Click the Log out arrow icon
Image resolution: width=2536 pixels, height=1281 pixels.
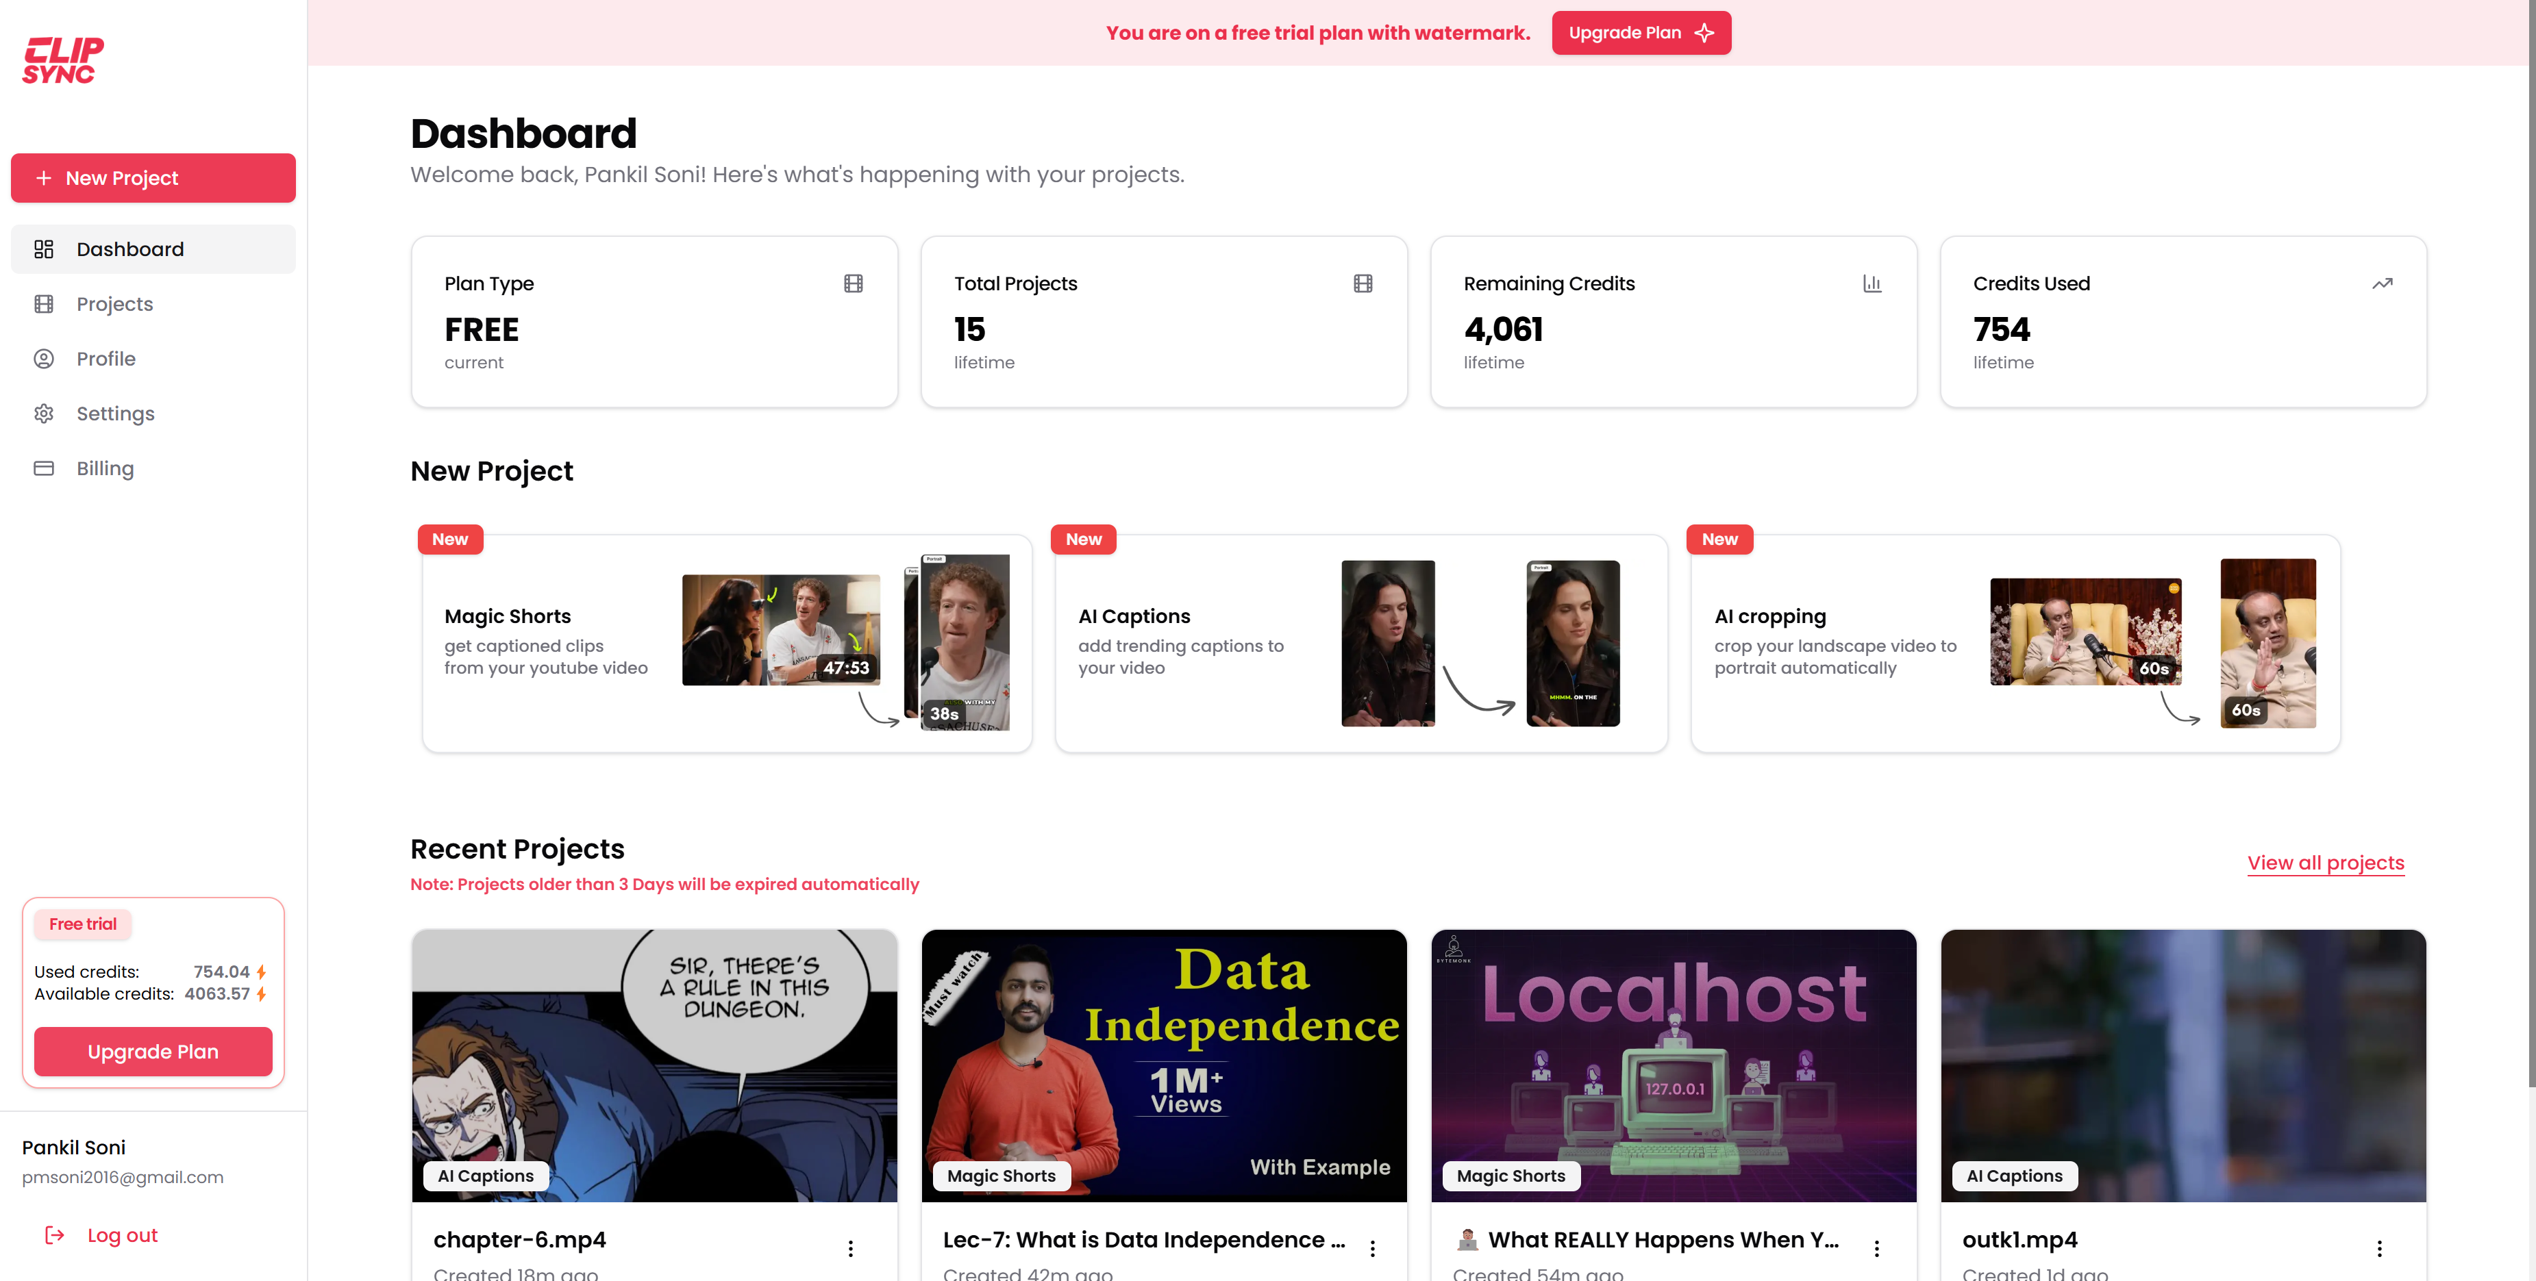tap(55, 1234)
